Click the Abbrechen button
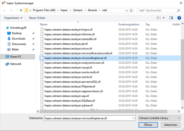Screen dimensions: 184x131 pos(171,125)
